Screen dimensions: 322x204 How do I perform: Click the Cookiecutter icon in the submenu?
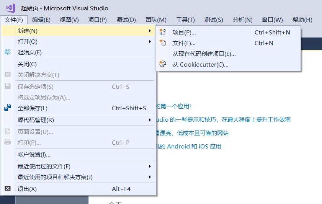click(x=162, y=64)
